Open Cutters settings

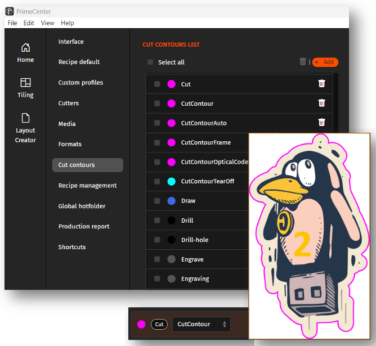68,103
